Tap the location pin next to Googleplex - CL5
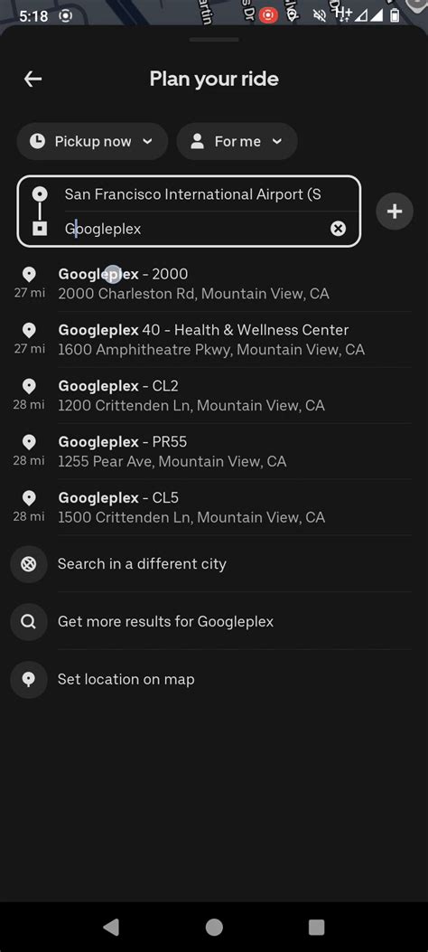The width and height of the screenshot is (428, 952). coord(29,498)
